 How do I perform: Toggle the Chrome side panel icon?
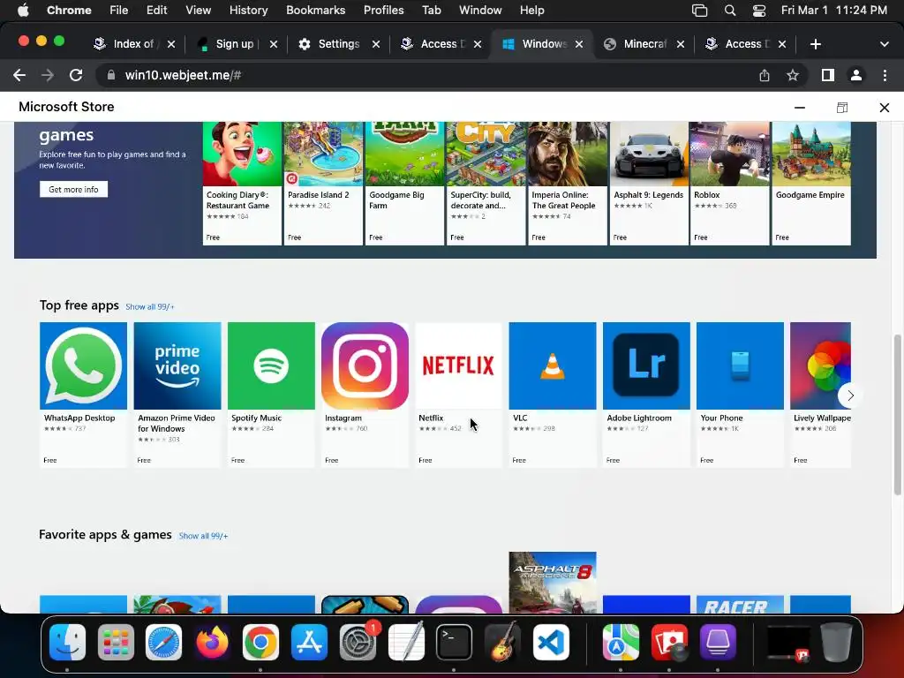tap(828, 75)
